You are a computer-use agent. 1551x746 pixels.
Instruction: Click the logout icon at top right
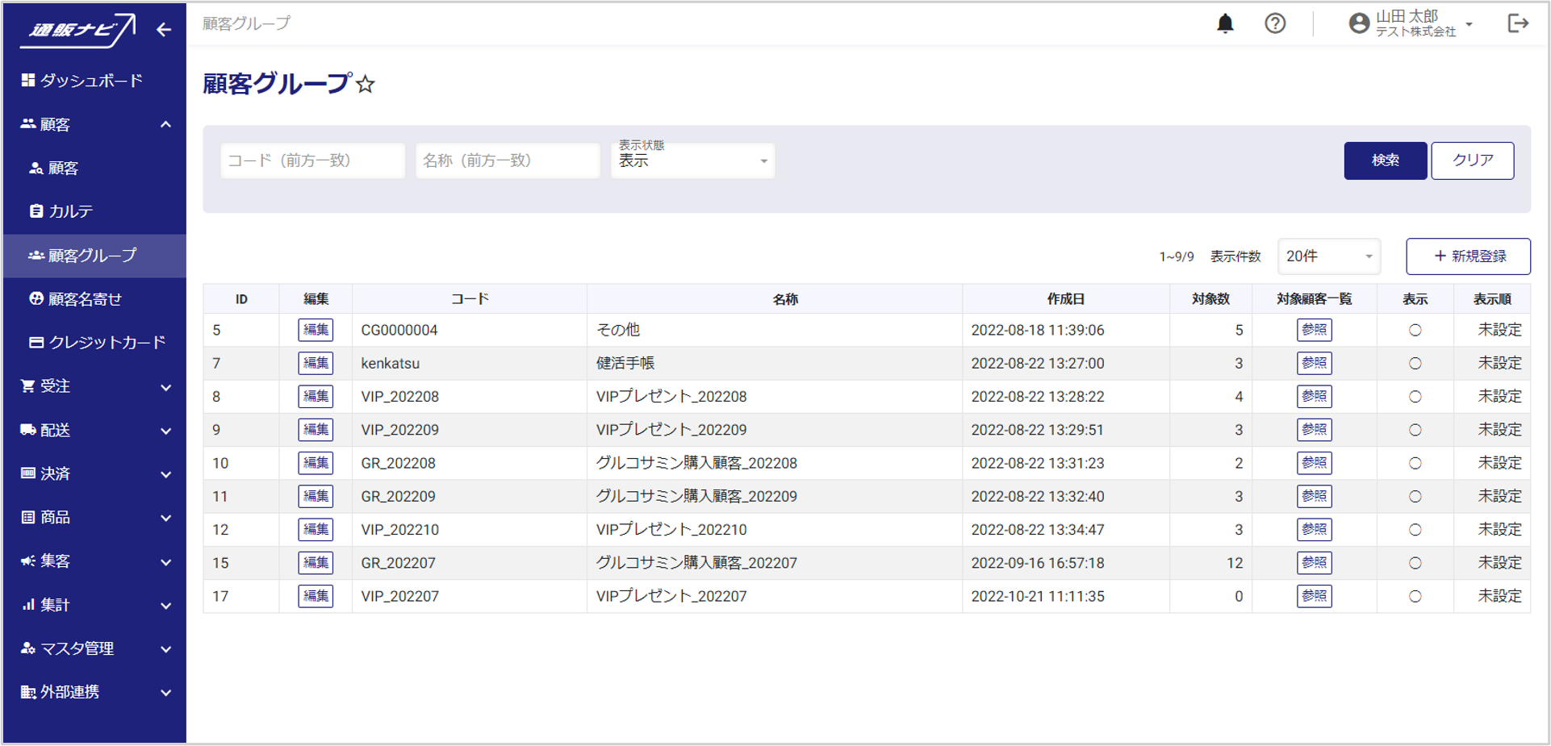click(x=1517, y=23)
